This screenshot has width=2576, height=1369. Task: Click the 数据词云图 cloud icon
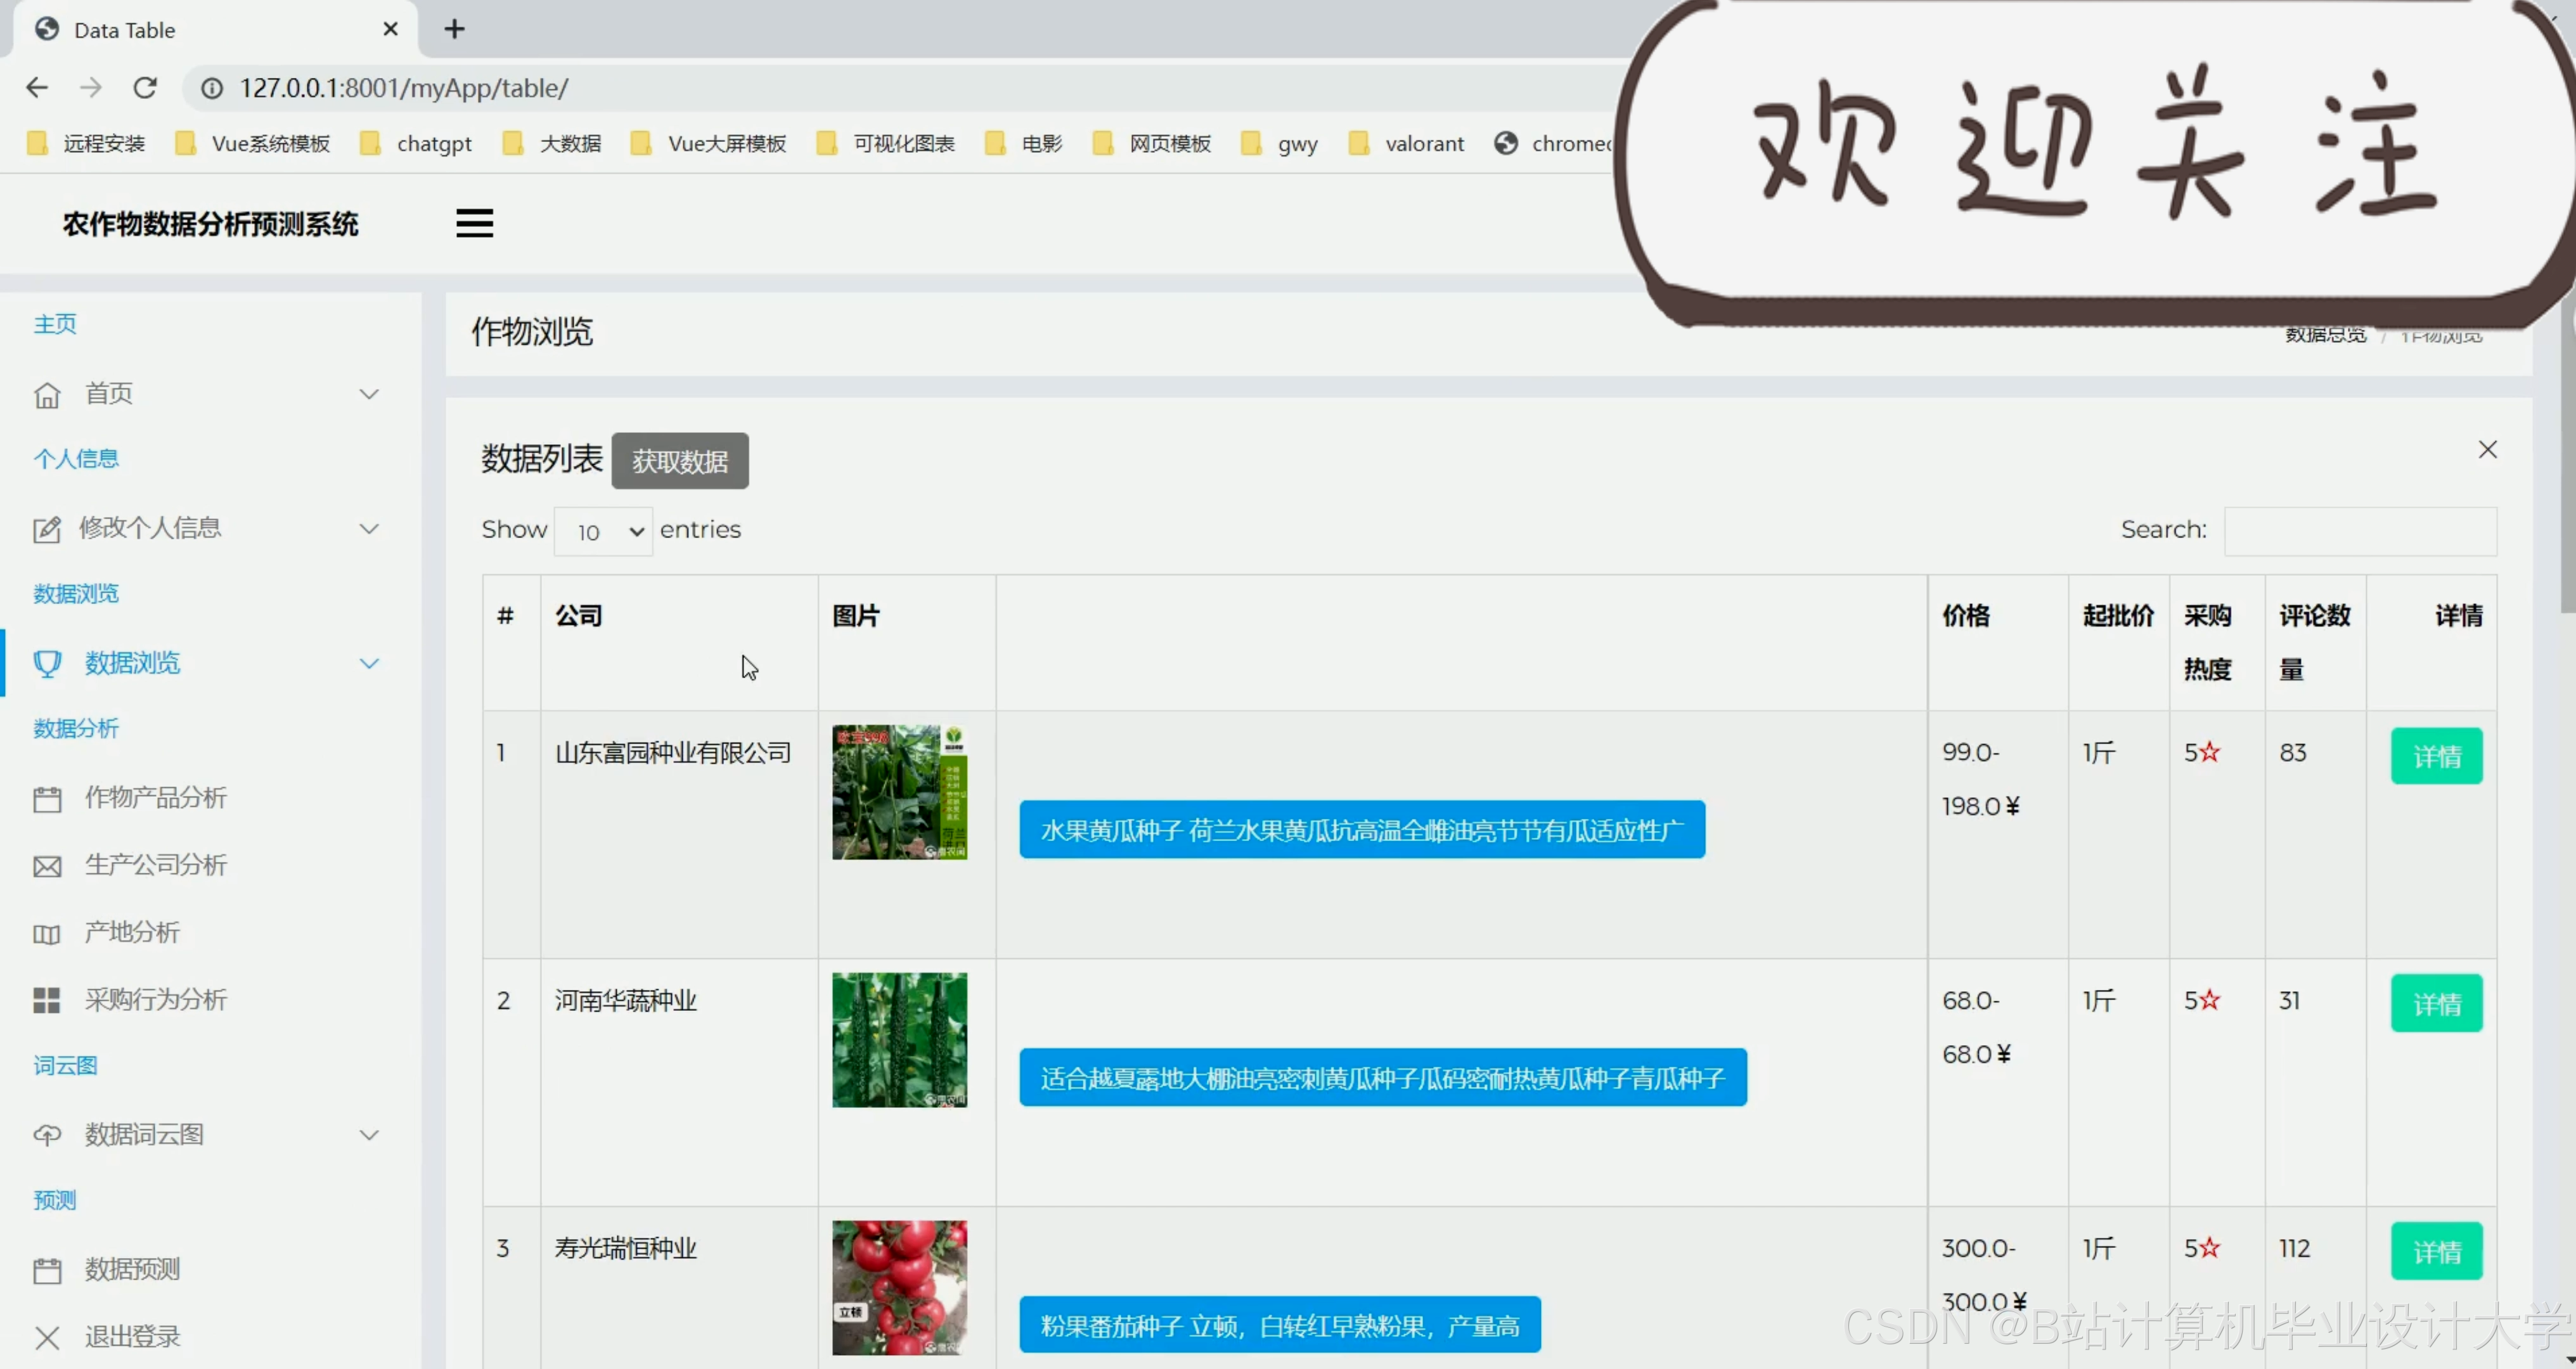coord(47,1134)
